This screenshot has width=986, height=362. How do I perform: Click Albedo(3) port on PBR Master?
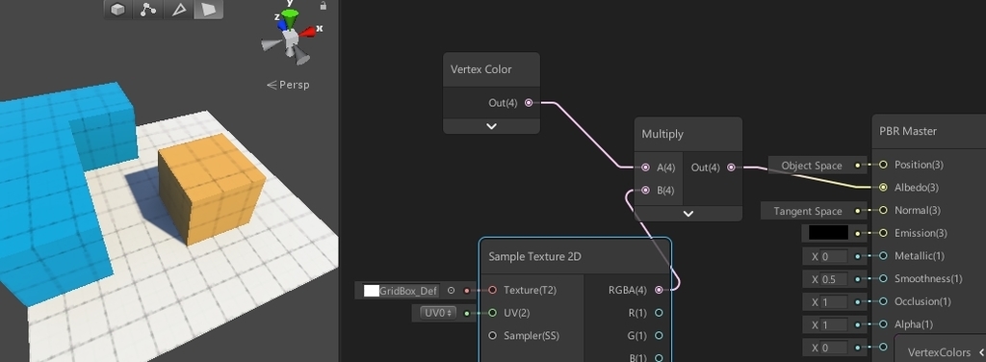(x=883, y=188)
